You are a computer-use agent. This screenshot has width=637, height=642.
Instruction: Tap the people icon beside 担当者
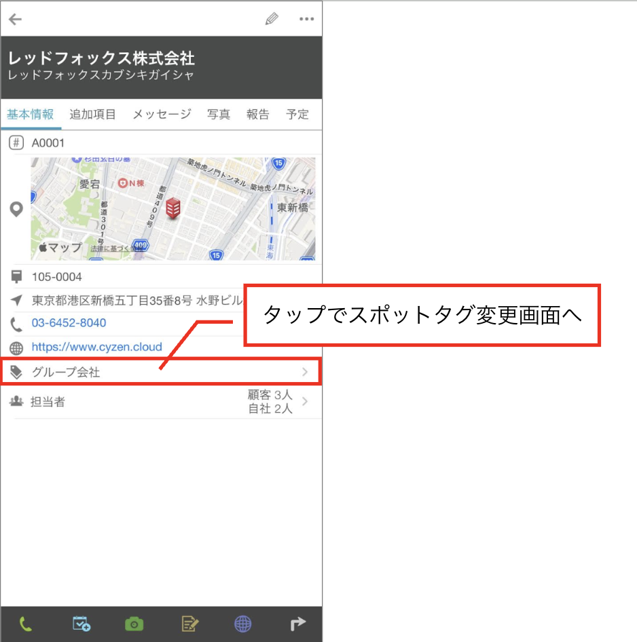point(16,401)
